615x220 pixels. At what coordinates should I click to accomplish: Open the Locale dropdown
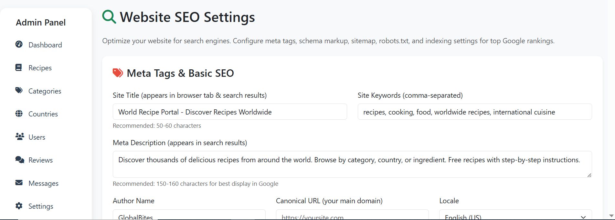515,216
